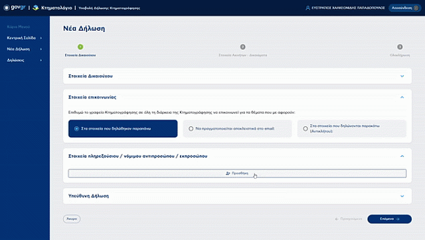Select radio Στα στοιχεία που δηλώθηκαν παραπάνω
Screen dimensions: 425x240
pyautogui.click(x=77, y=128)
